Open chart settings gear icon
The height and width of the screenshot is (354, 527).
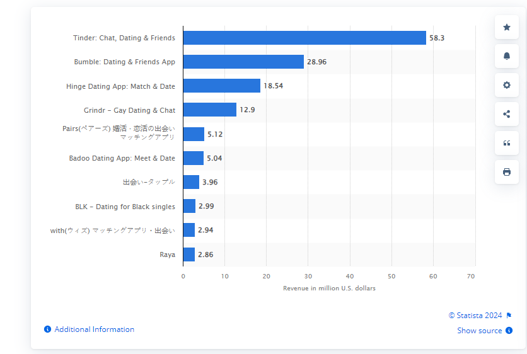pos(506,85)
